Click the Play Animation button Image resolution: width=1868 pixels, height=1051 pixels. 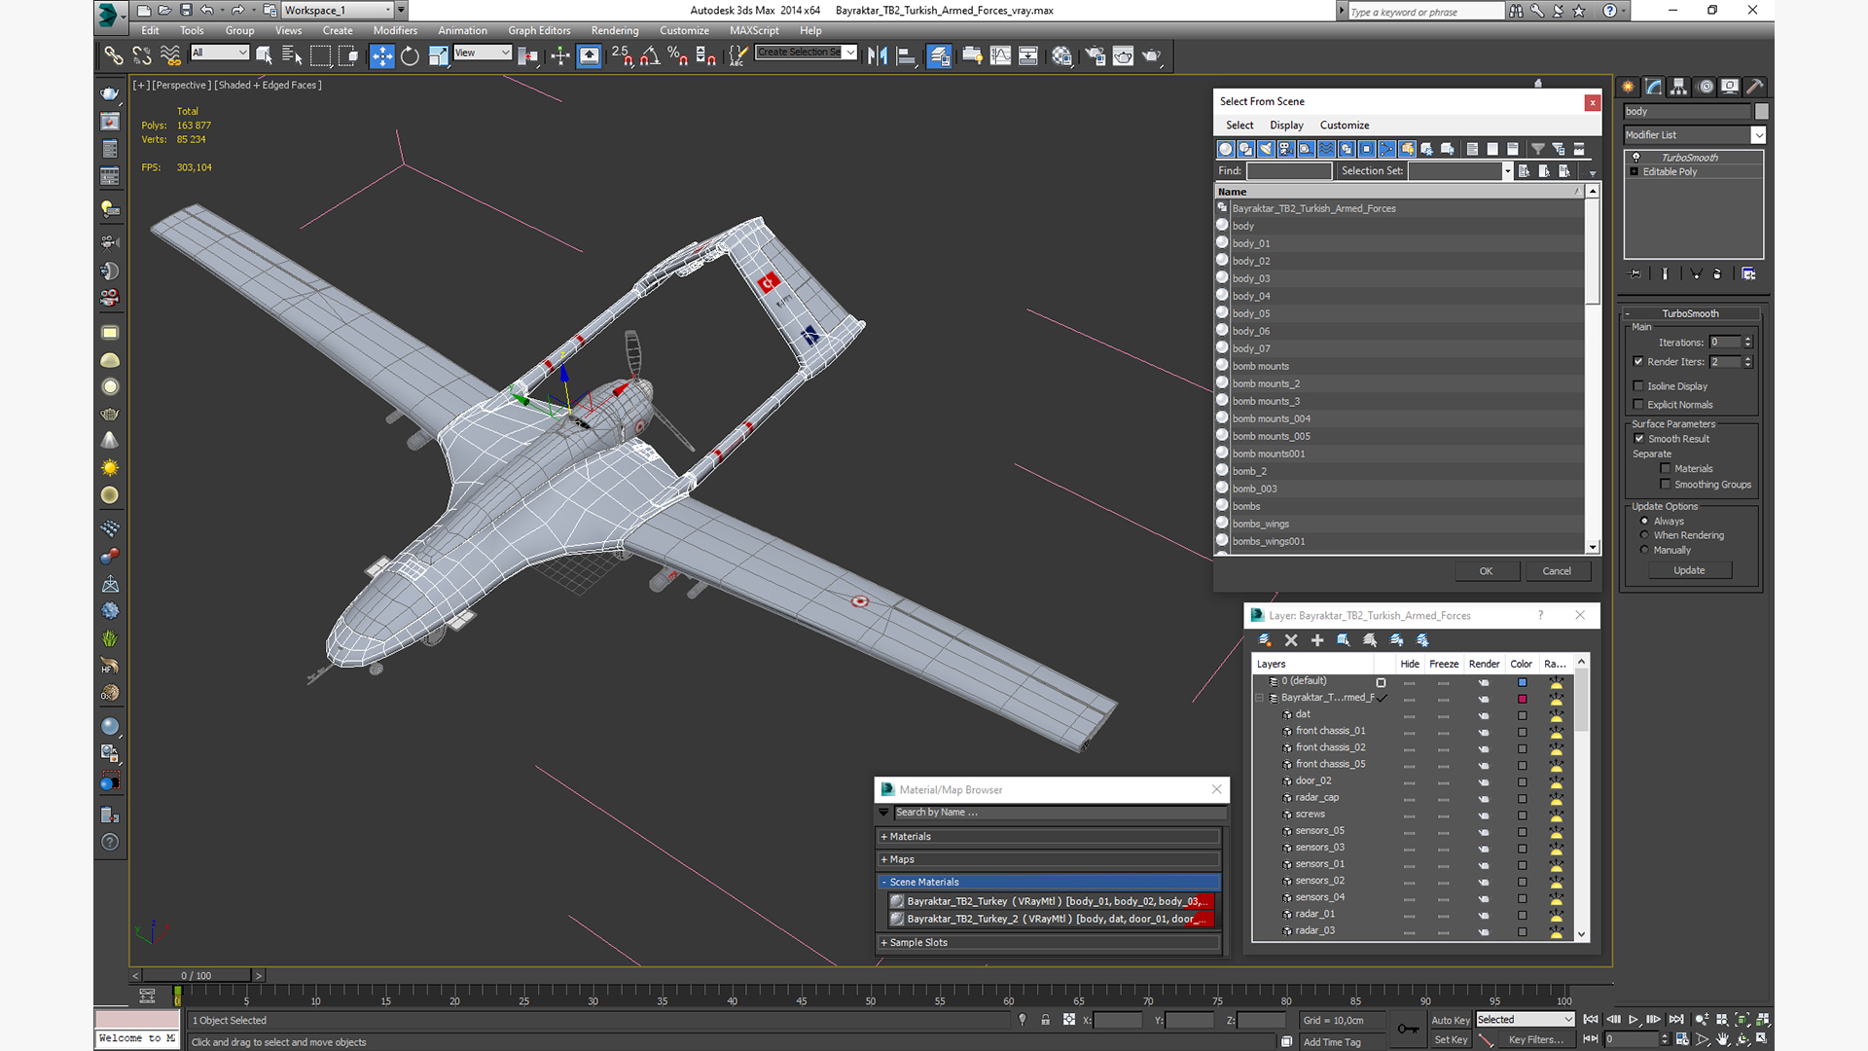coord(1634,1020)
